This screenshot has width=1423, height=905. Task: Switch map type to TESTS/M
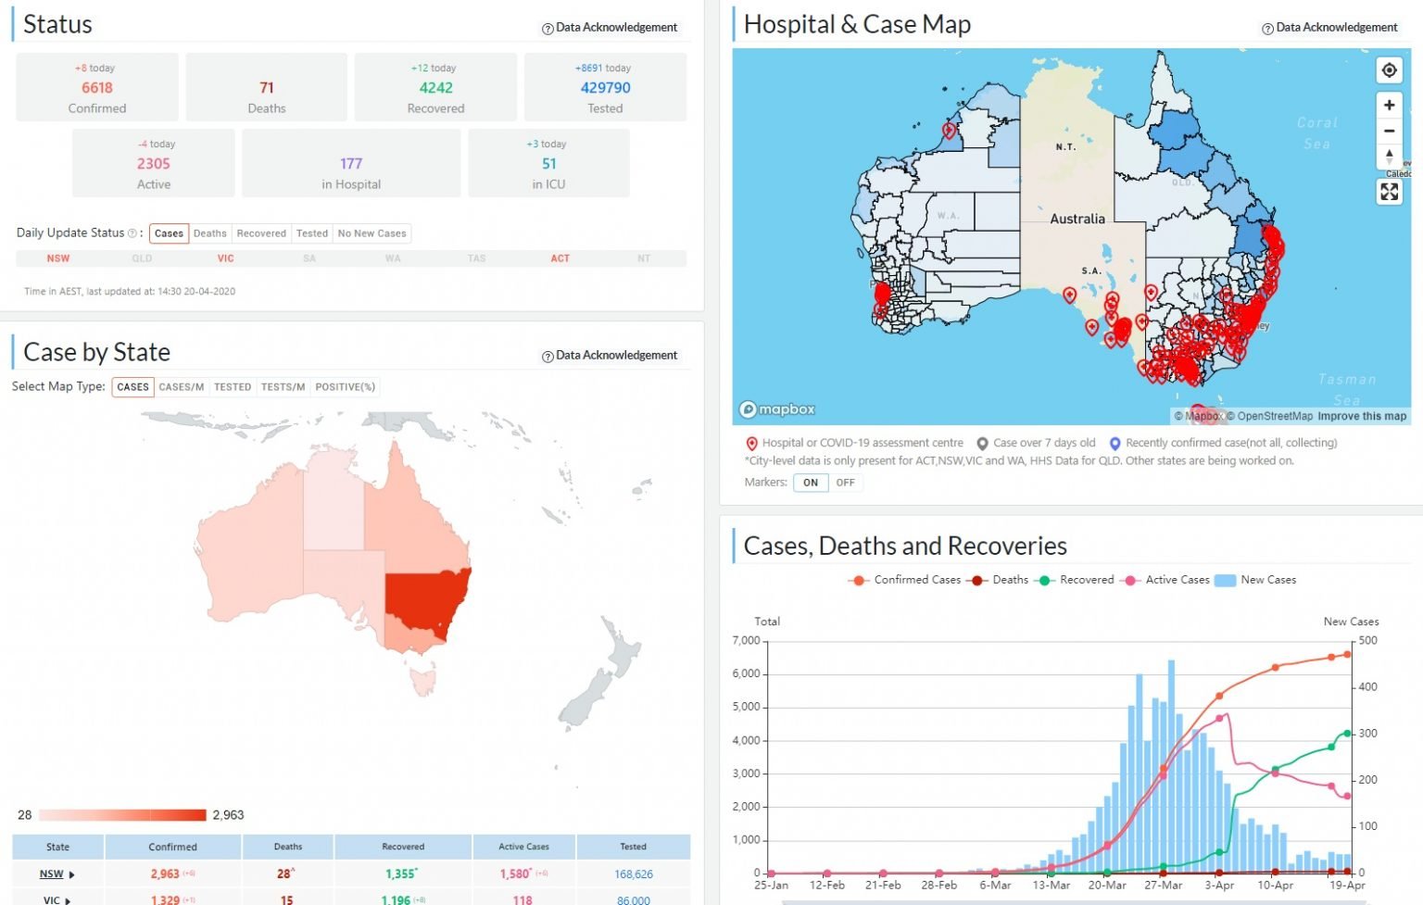coord(283,387)
